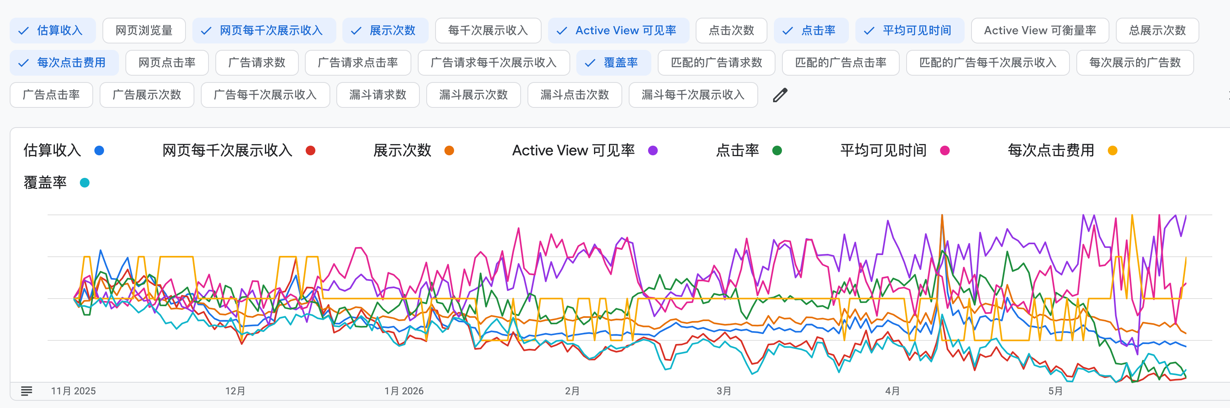Enable the 网页点击率 chip
Viewport: 1230px width, 408px height.
pyautogui.click(x=167, y=62)
